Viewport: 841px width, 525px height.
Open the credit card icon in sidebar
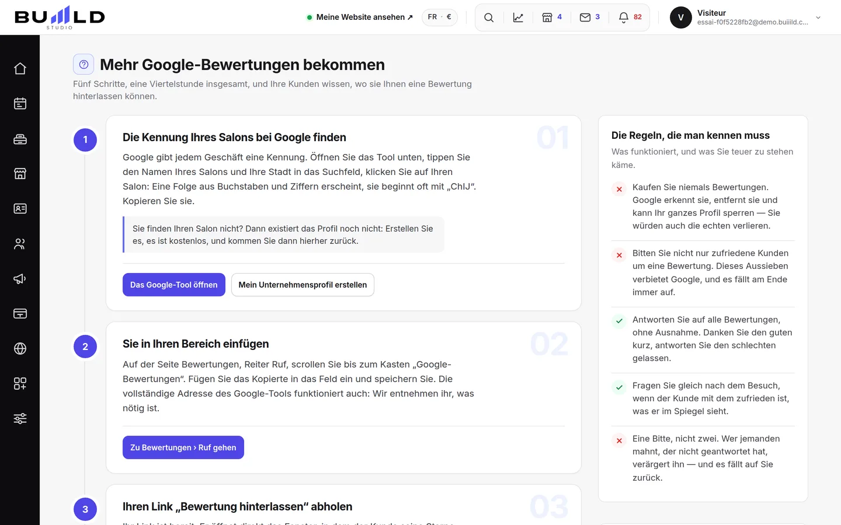pyautogui.click(x=20, y=314)
